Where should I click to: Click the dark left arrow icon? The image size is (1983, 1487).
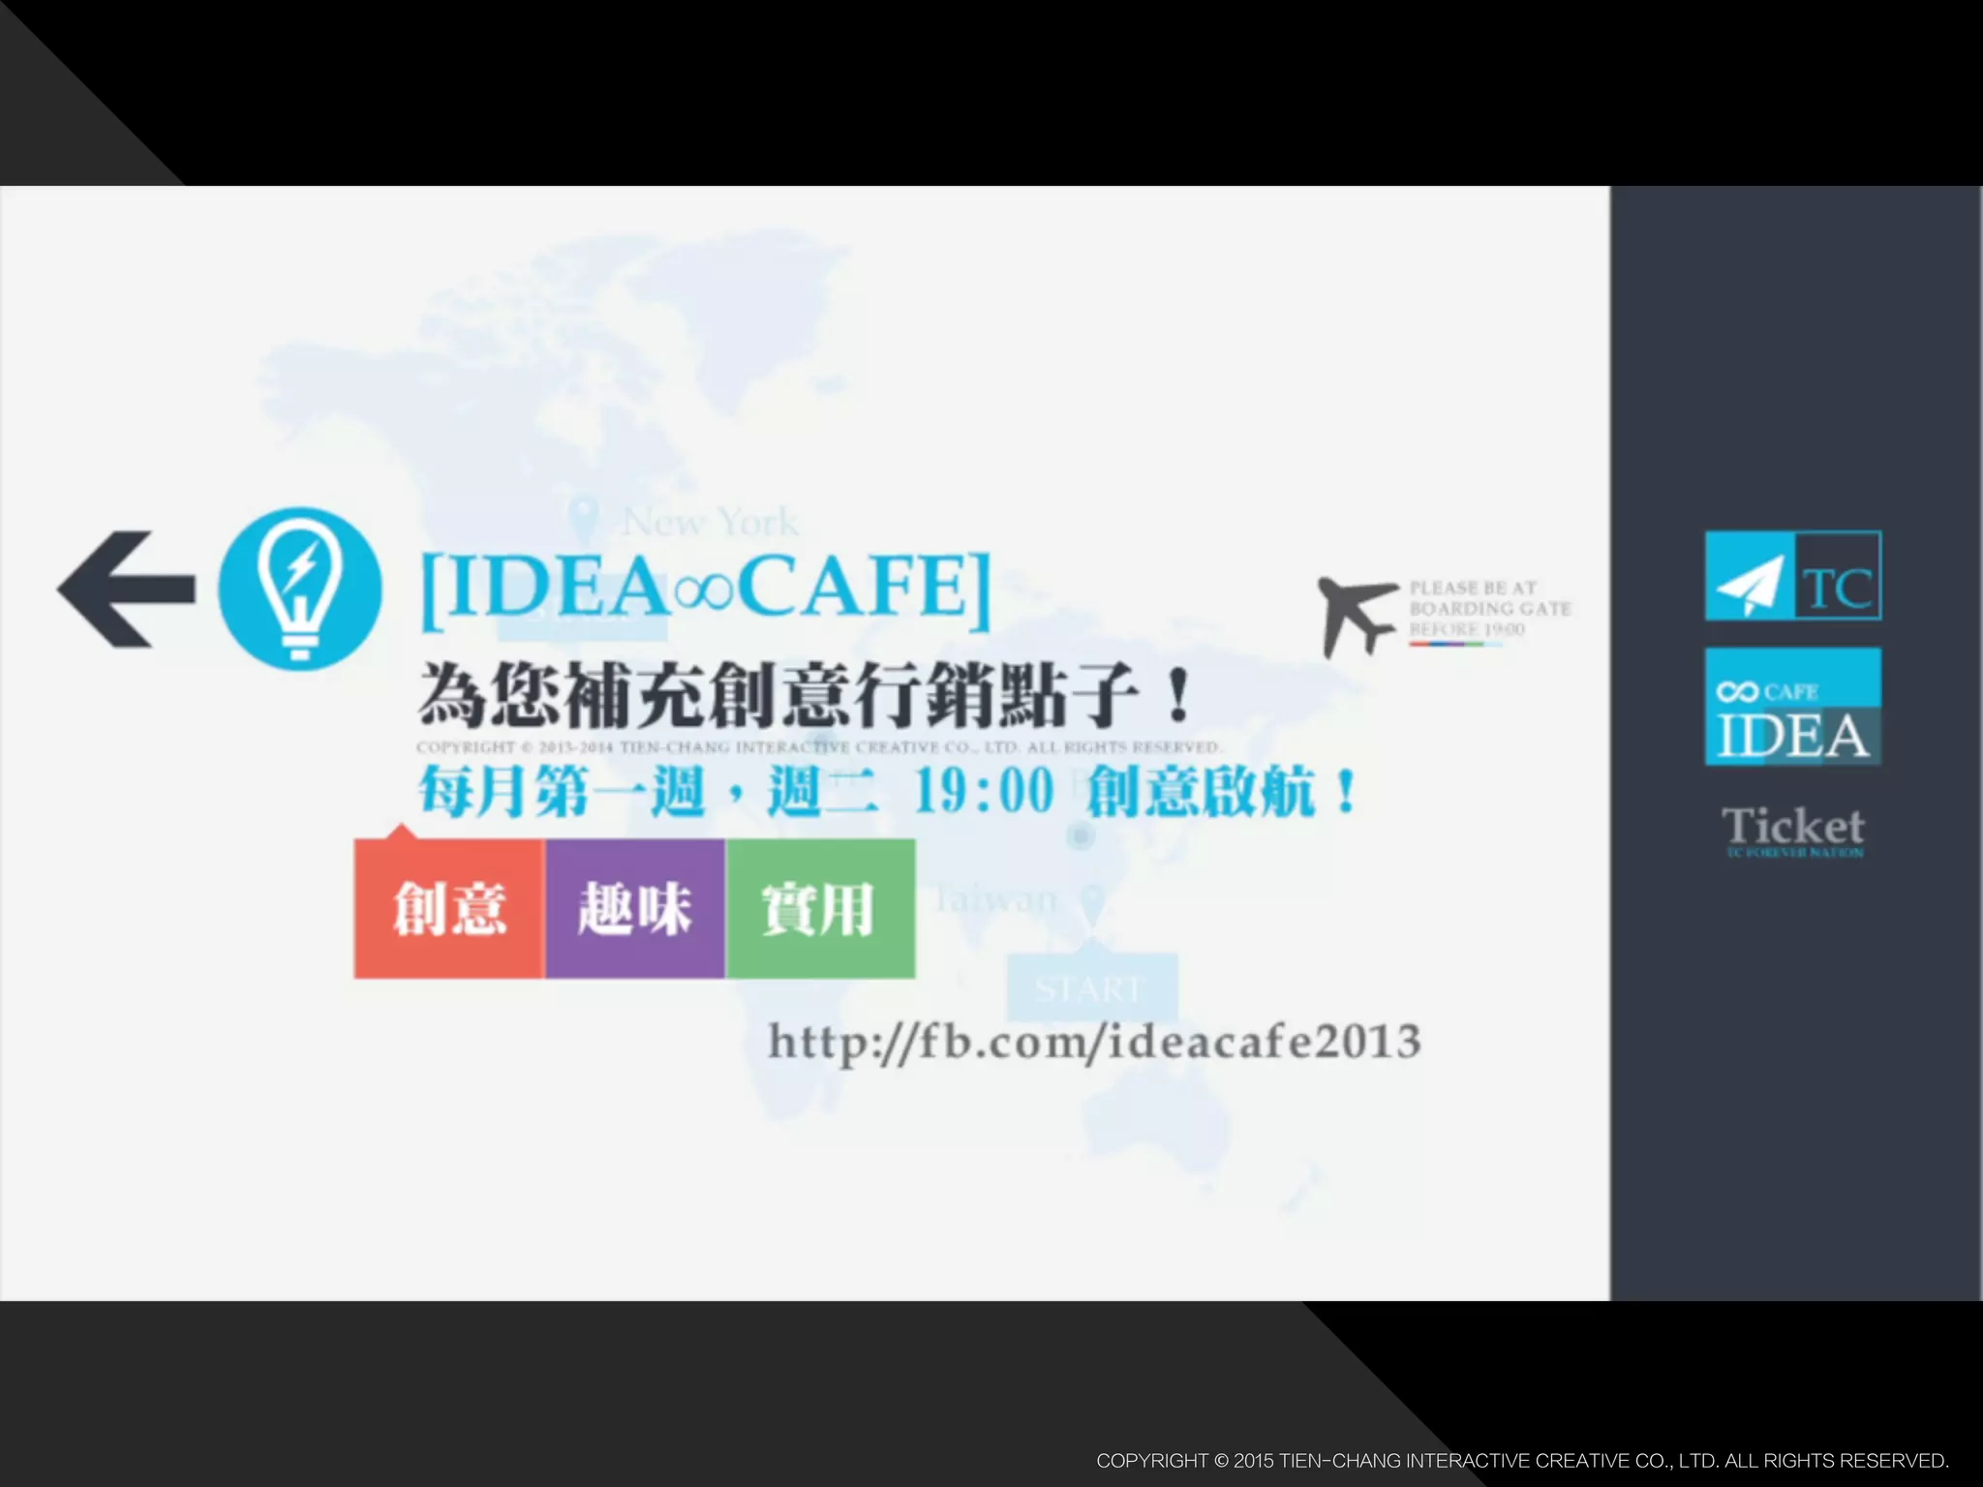(126, 589)
